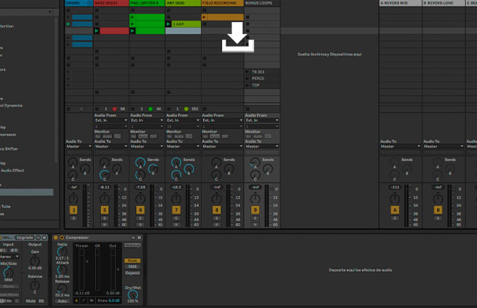Select the Peak mode in Compressor
The image size is (477, 308).
point(133,260)
